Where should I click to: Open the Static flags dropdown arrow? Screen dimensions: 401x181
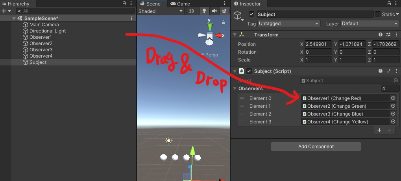(x=397, y=14)
